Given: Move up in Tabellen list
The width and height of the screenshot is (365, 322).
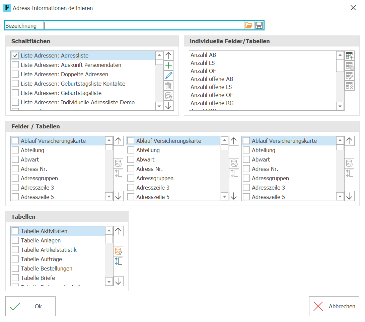Looking at the screenshot, I should [118, 231].
